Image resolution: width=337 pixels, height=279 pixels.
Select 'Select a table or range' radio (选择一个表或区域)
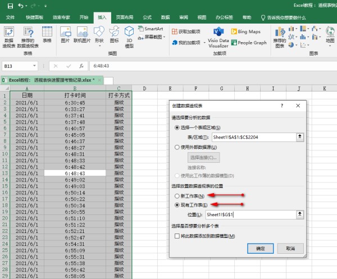click(x=177, y=127)
